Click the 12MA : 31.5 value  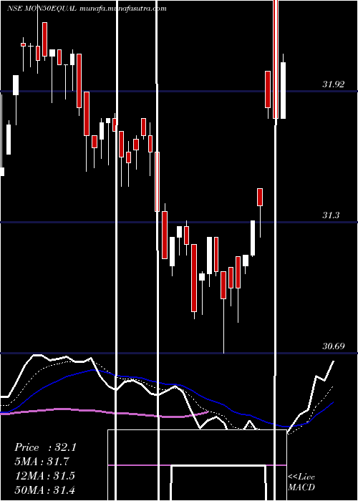click(x=45, y=475)
